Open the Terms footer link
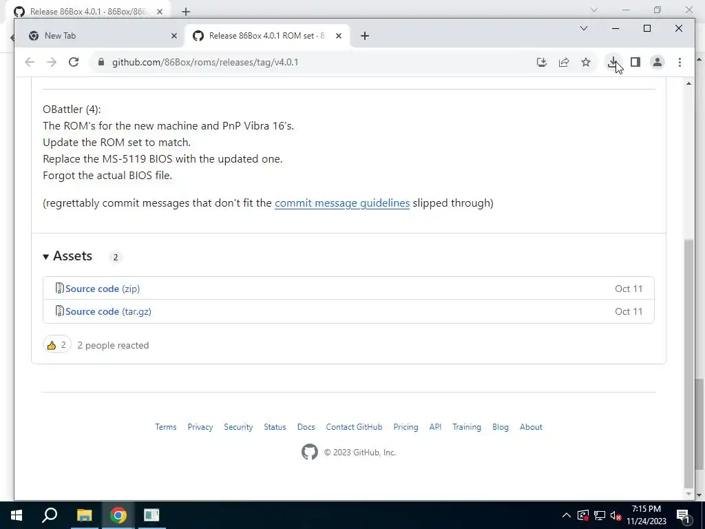 click(x=166, y=427)
